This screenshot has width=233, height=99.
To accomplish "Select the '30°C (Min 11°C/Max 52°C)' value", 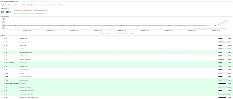I will tap(12, 84).
